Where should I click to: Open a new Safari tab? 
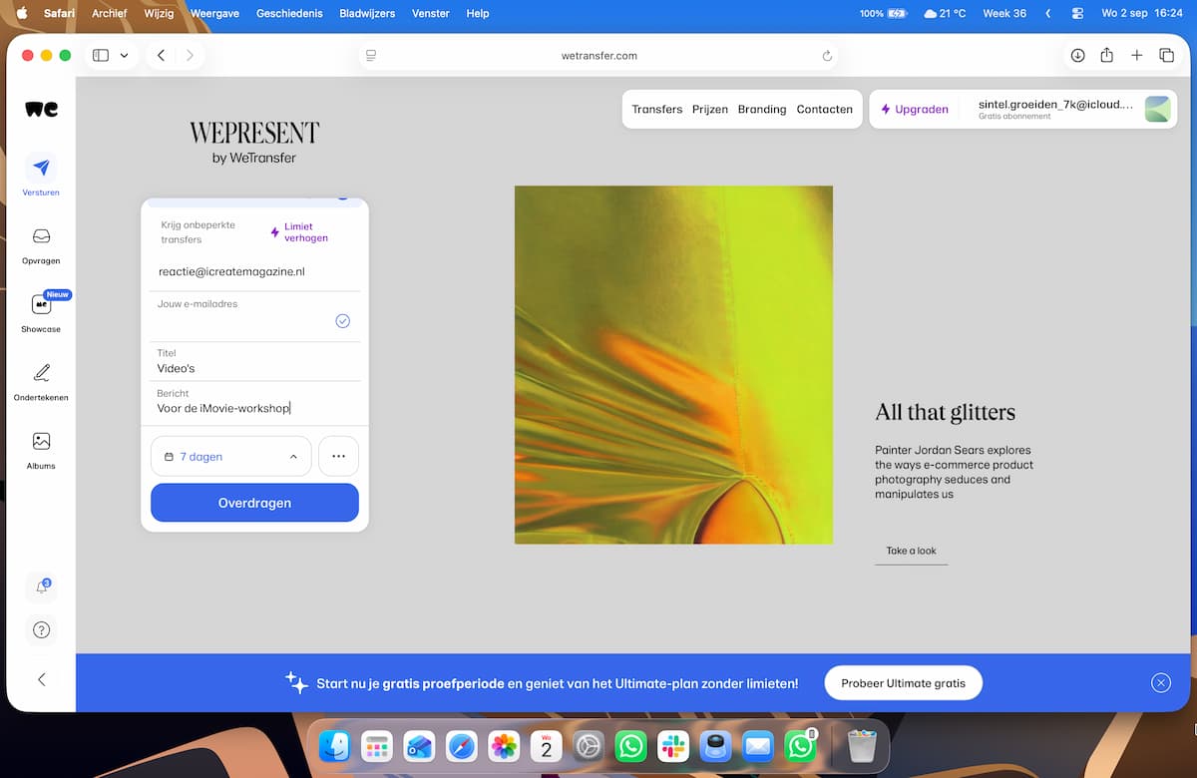[x=1136, y=56]
